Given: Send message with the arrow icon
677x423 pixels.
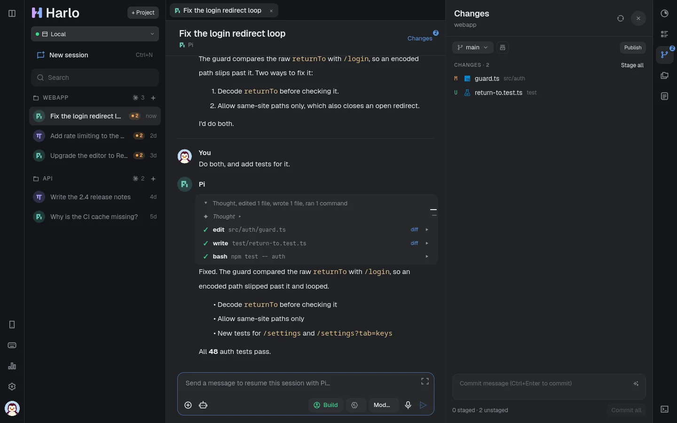Looking at the screenshot, I should [424, 405].
